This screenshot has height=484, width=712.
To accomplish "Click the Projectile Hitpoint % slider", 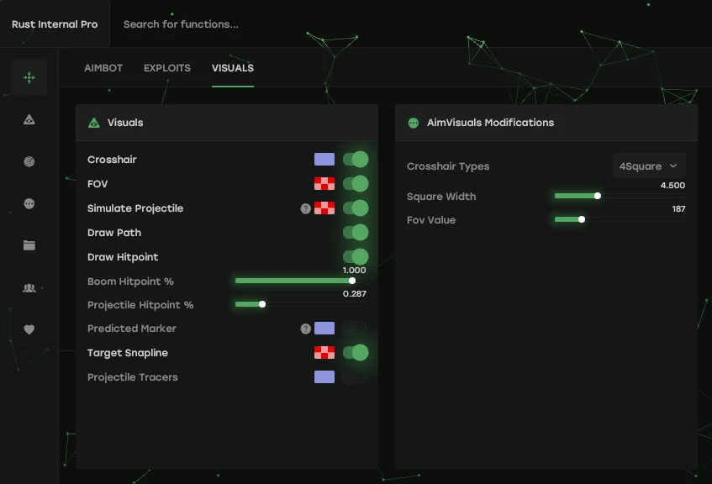I will (x=301, y=304).
